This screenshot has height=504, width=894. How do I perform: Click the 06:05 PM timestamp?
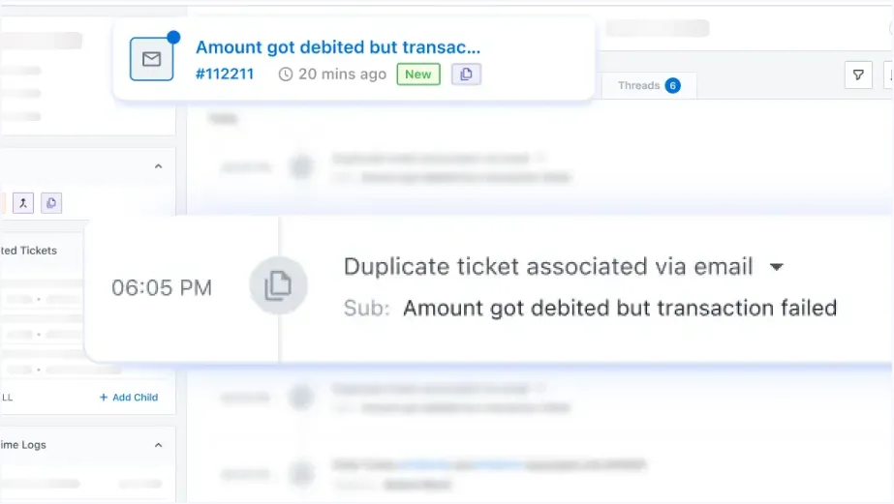coord(162,287)
